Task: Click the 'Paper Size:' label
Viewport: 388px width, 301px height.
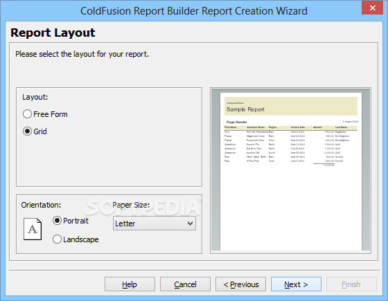Action: (x=131, y=205)
